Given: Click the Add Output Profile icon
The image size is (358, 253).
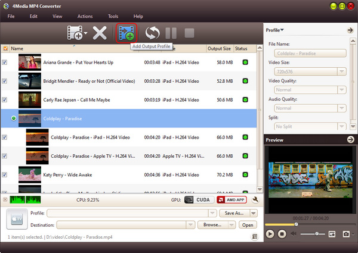Looking at the screenshot, I should [126, 33].
